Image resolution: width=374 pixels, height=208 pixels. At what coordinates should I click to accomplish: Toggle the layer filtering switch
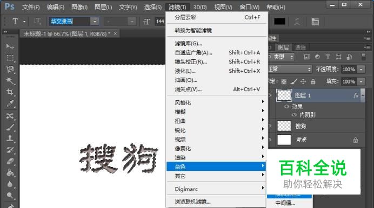coord(364,57)
